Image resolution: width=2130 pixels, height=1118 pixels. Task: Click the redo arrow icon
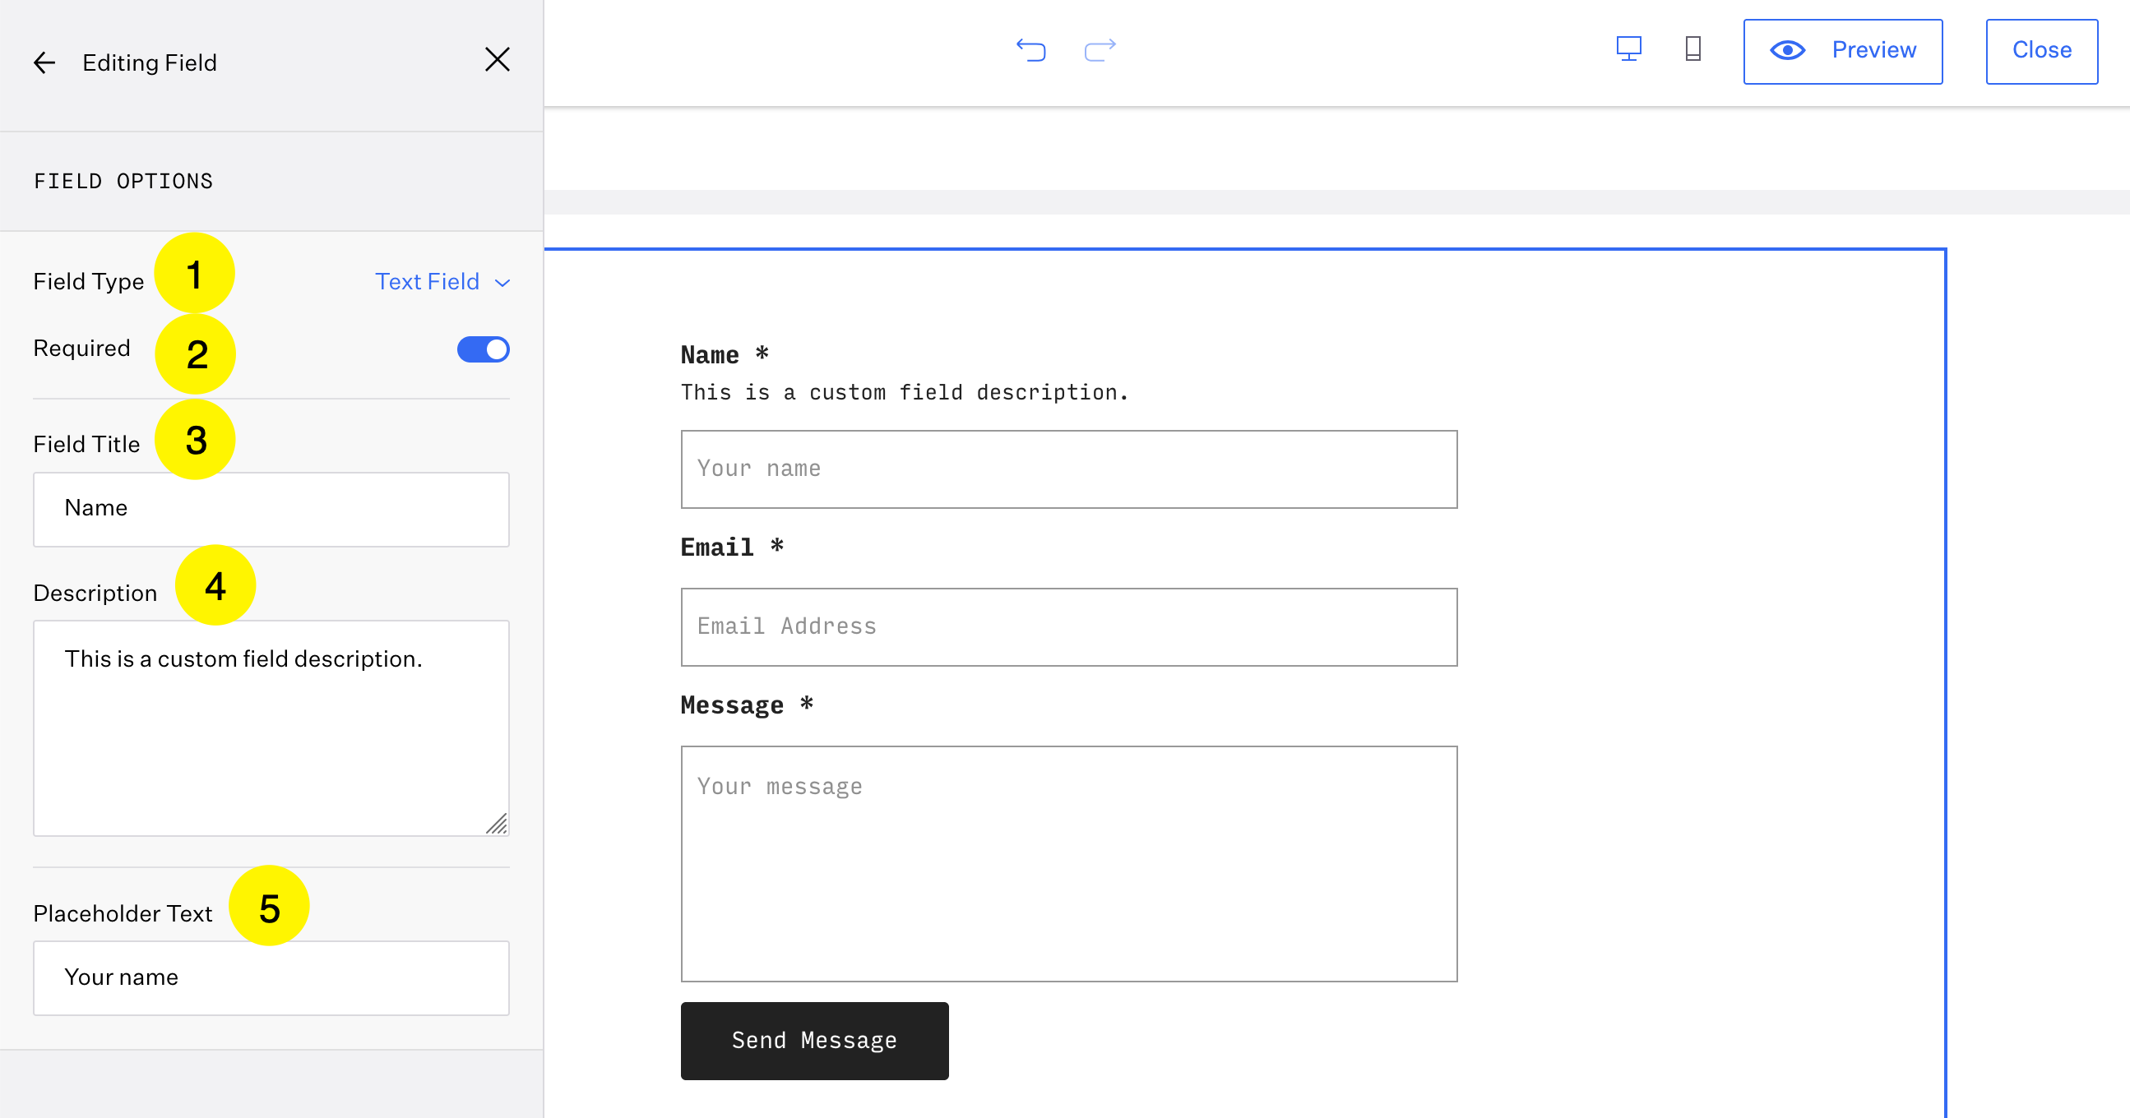point(1100,50)
